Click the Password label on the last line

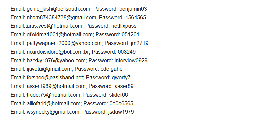(x=95, y=112)
